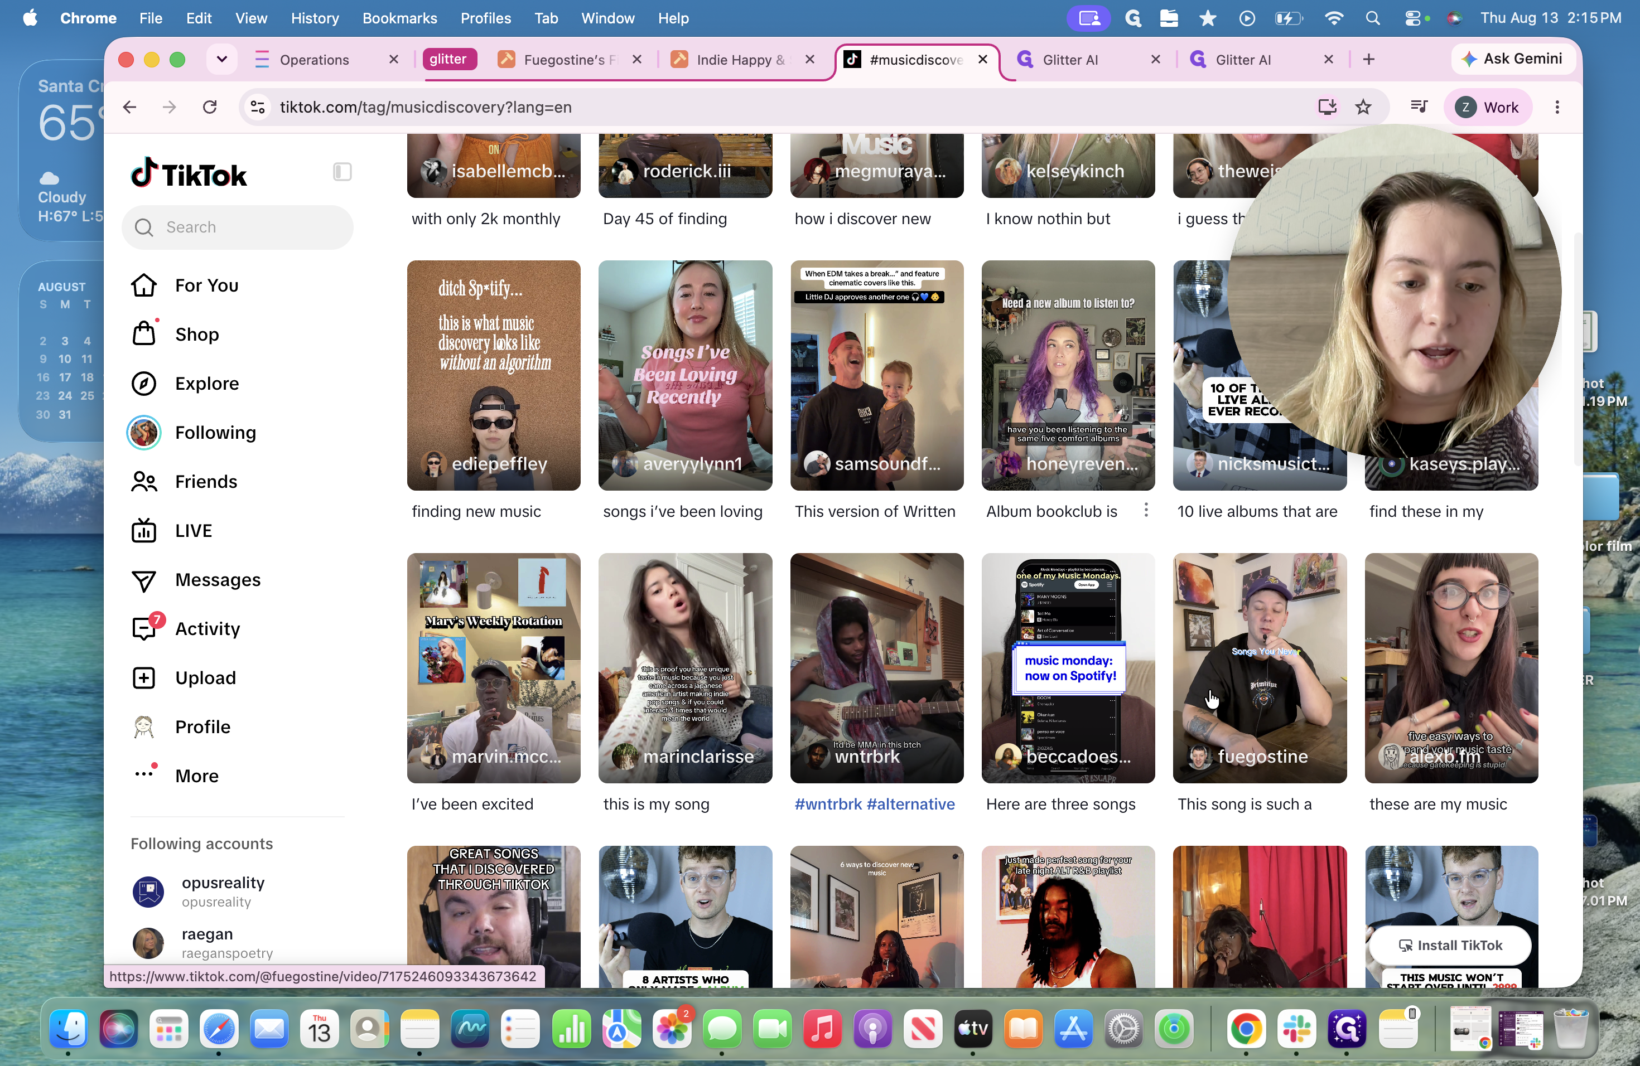Open a new Chrome tab

click(1368, 59)
